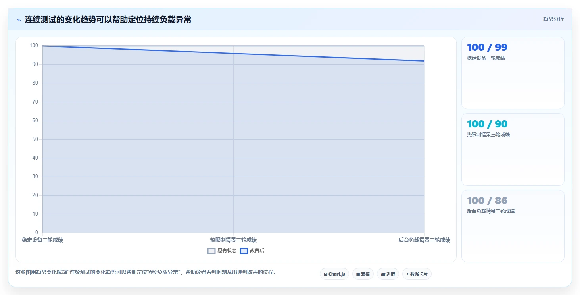Click the lightning icon beside the header title
This screenshot has height=295, width=580.
(x=19, y=20)
